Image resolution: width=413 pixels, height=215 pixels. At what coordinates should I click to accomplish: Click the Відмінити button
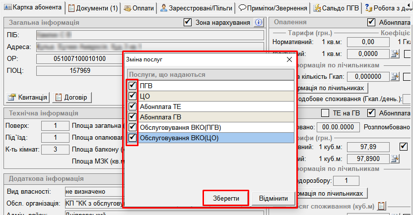(x=273, y=199)
